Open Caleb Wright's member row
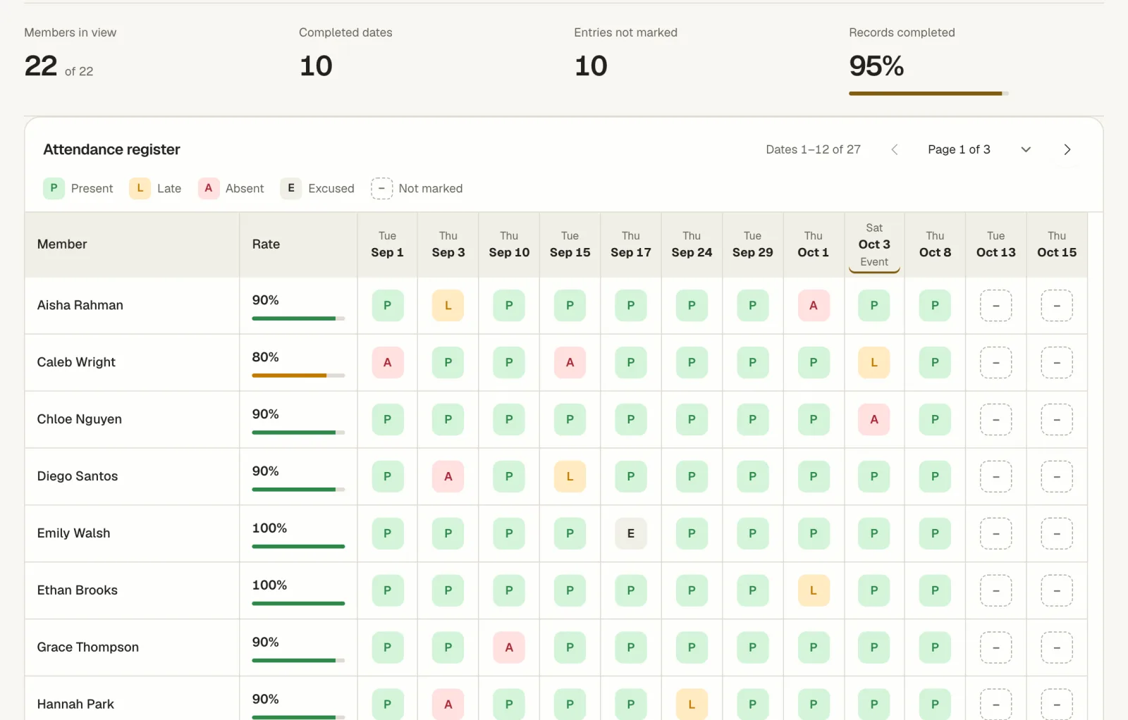 tap(556, 363)
